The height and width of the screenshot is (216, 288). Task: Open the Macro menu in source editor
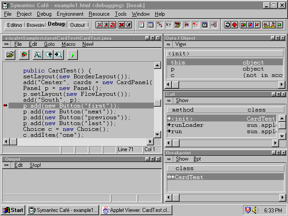(68, 44)
